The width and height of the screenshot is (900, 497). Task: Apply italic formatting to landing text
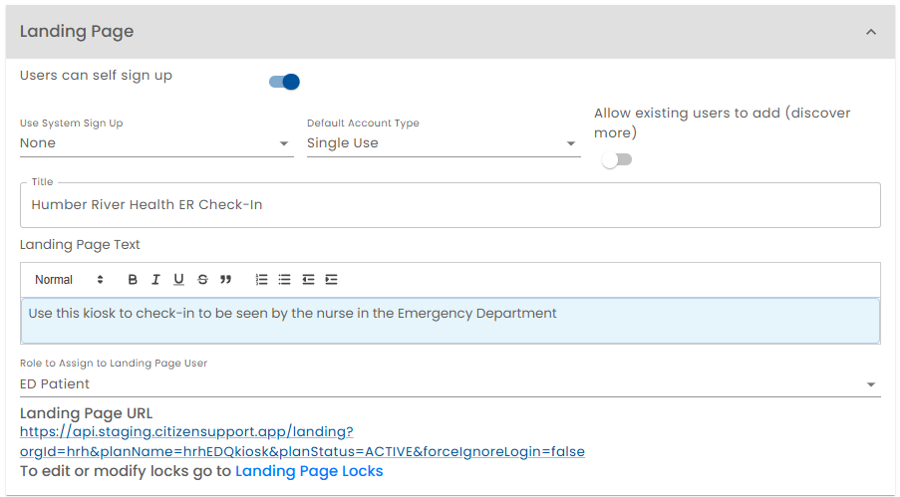pyautogui.click(x=155, y=280)
